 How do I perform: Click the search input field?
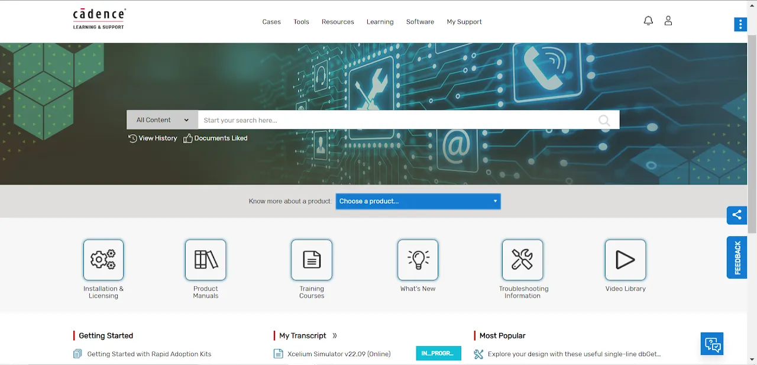click(x=396, y=119)
